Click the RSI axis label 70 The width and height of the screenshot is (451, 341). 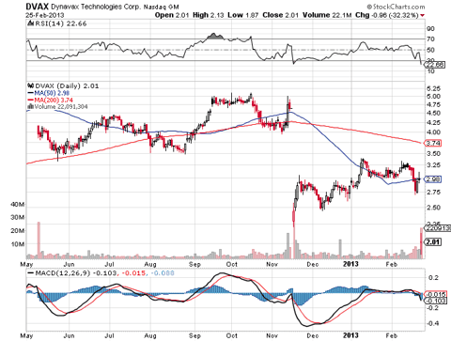(x=430, y=39)
